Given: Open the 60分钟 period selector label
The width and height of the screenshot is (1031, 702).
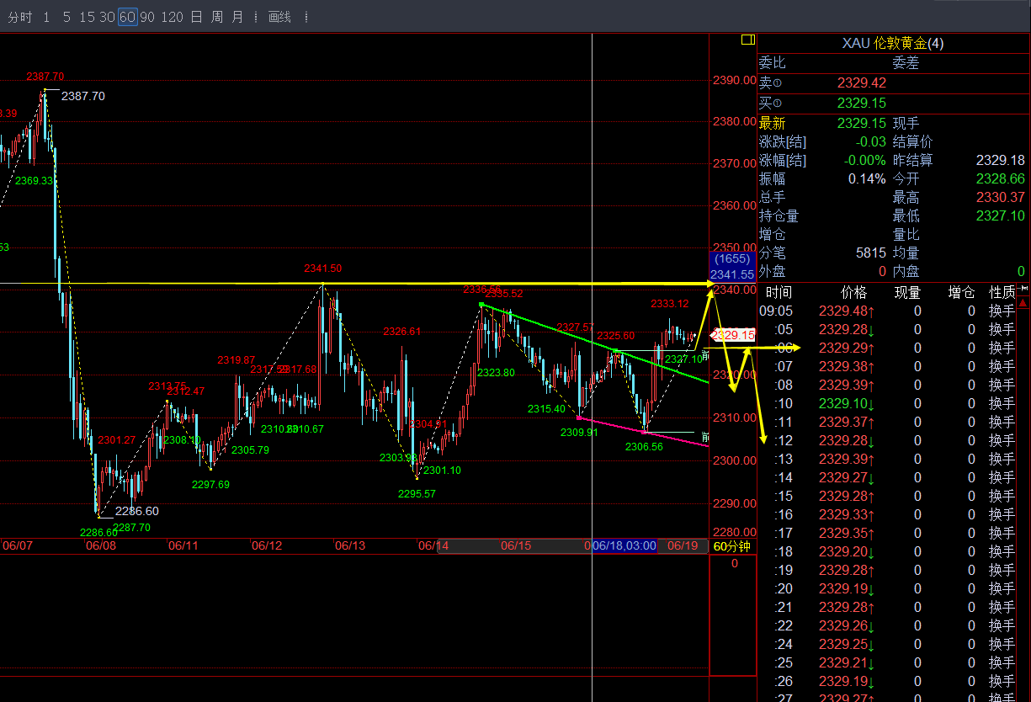Looking at the screenshot, I should 731,546.
